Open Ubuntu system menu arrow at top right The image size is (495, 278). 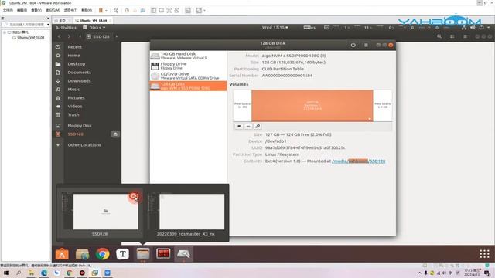click(489, 28)
